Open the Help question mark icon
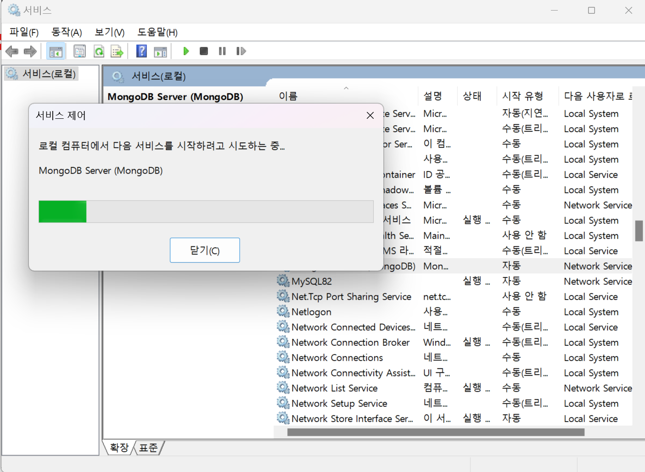Screen dimensions: 645x472 coord(142,51)
